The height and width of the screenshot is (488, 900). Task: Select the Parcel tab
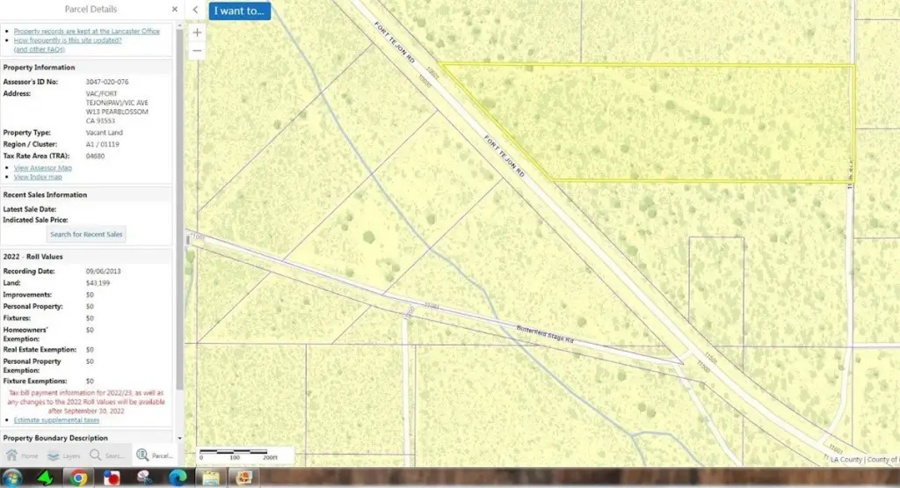point(155,455)
